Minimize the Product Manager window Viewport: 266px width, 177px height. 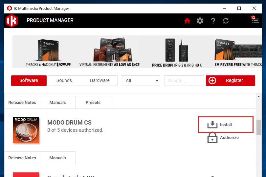(224, 8)
